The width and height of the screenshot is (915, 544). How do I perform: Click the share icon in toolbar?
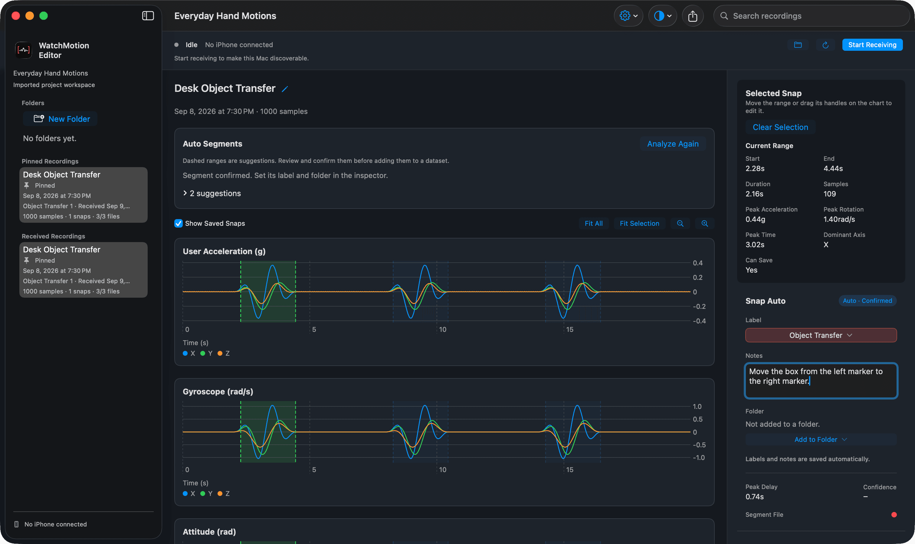coord(693,16)
